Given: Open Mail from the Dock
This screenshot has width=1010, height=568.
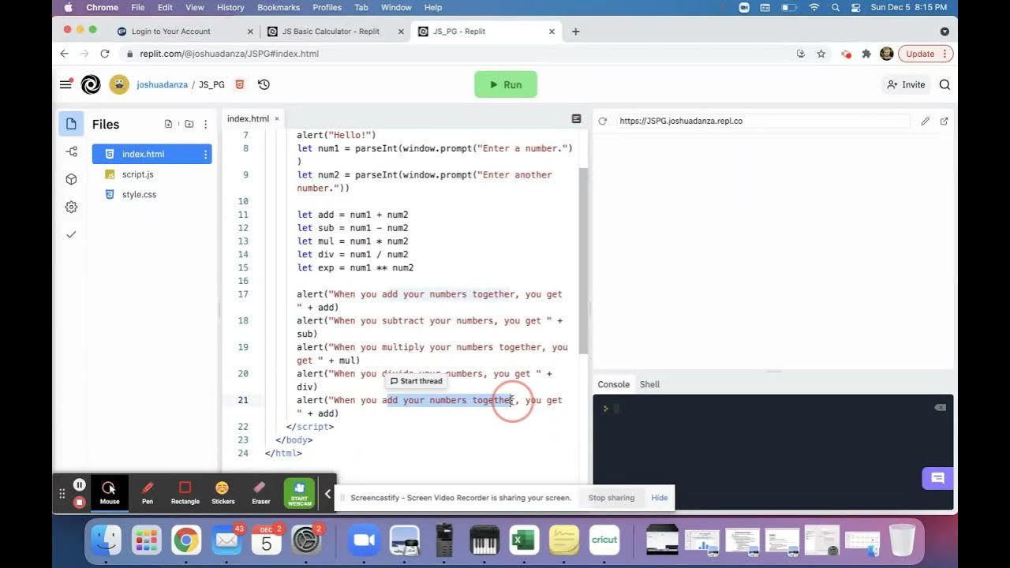Looking at the screenshot, I should coord(226,540).
